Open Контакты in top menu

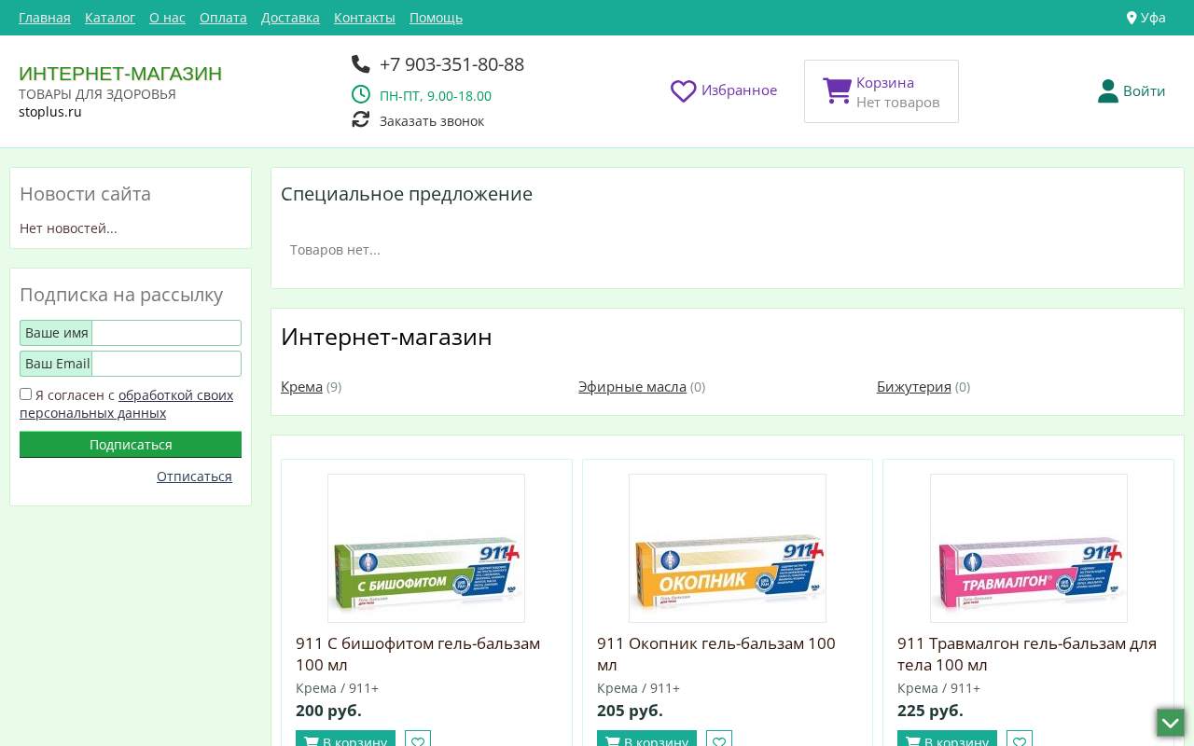[365, 18]
